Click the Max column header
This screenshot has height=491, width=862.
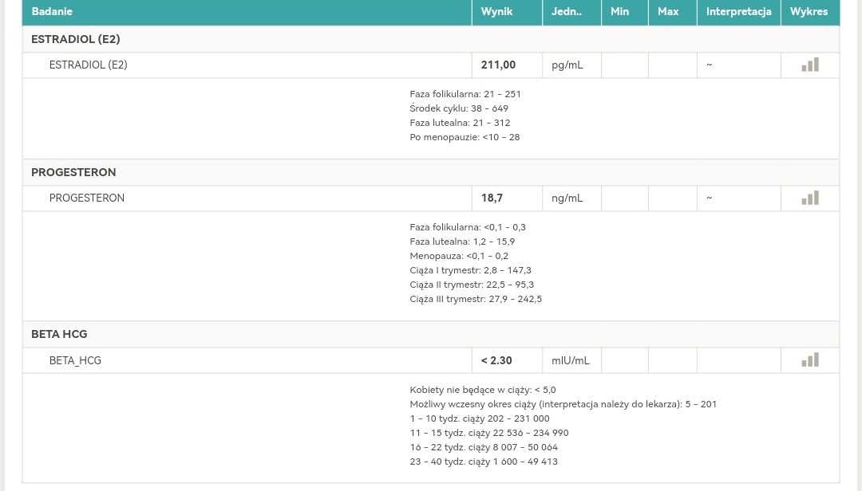click(668, 12)
